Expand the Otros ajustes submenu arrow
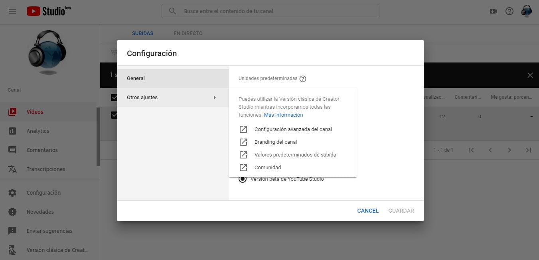The width and height of the screenshot is (539, 260). point(215,98)
